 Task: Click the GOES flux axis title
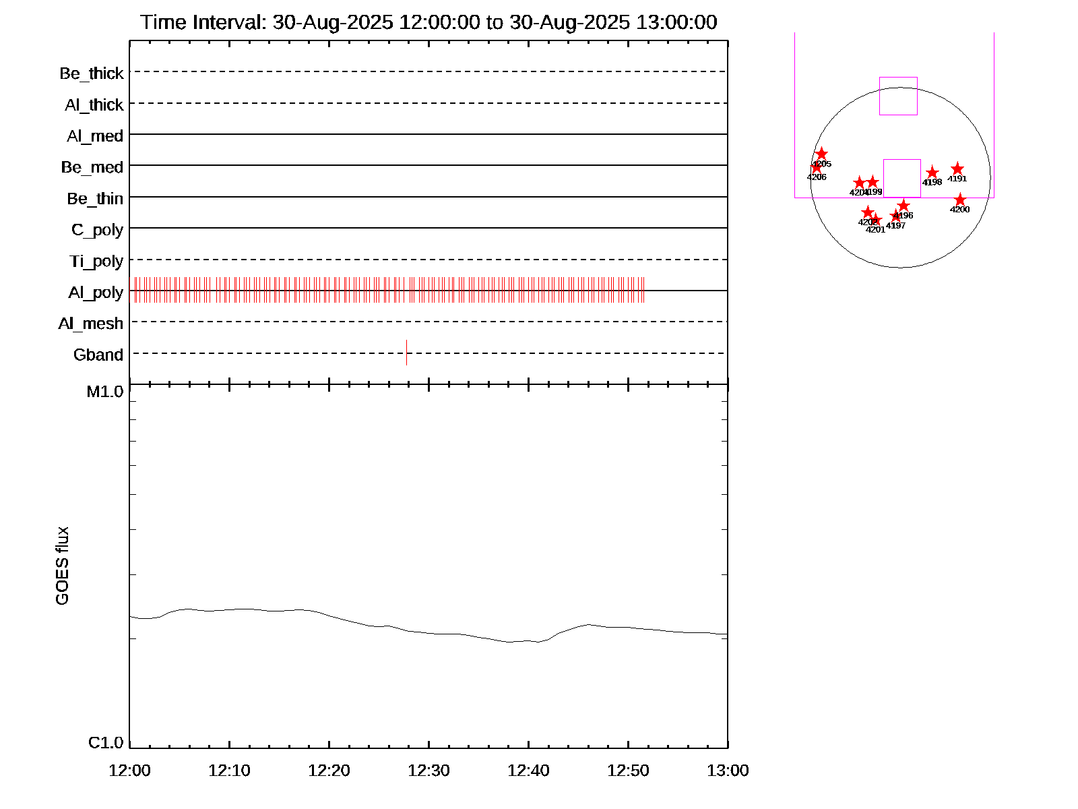point(62,566)
